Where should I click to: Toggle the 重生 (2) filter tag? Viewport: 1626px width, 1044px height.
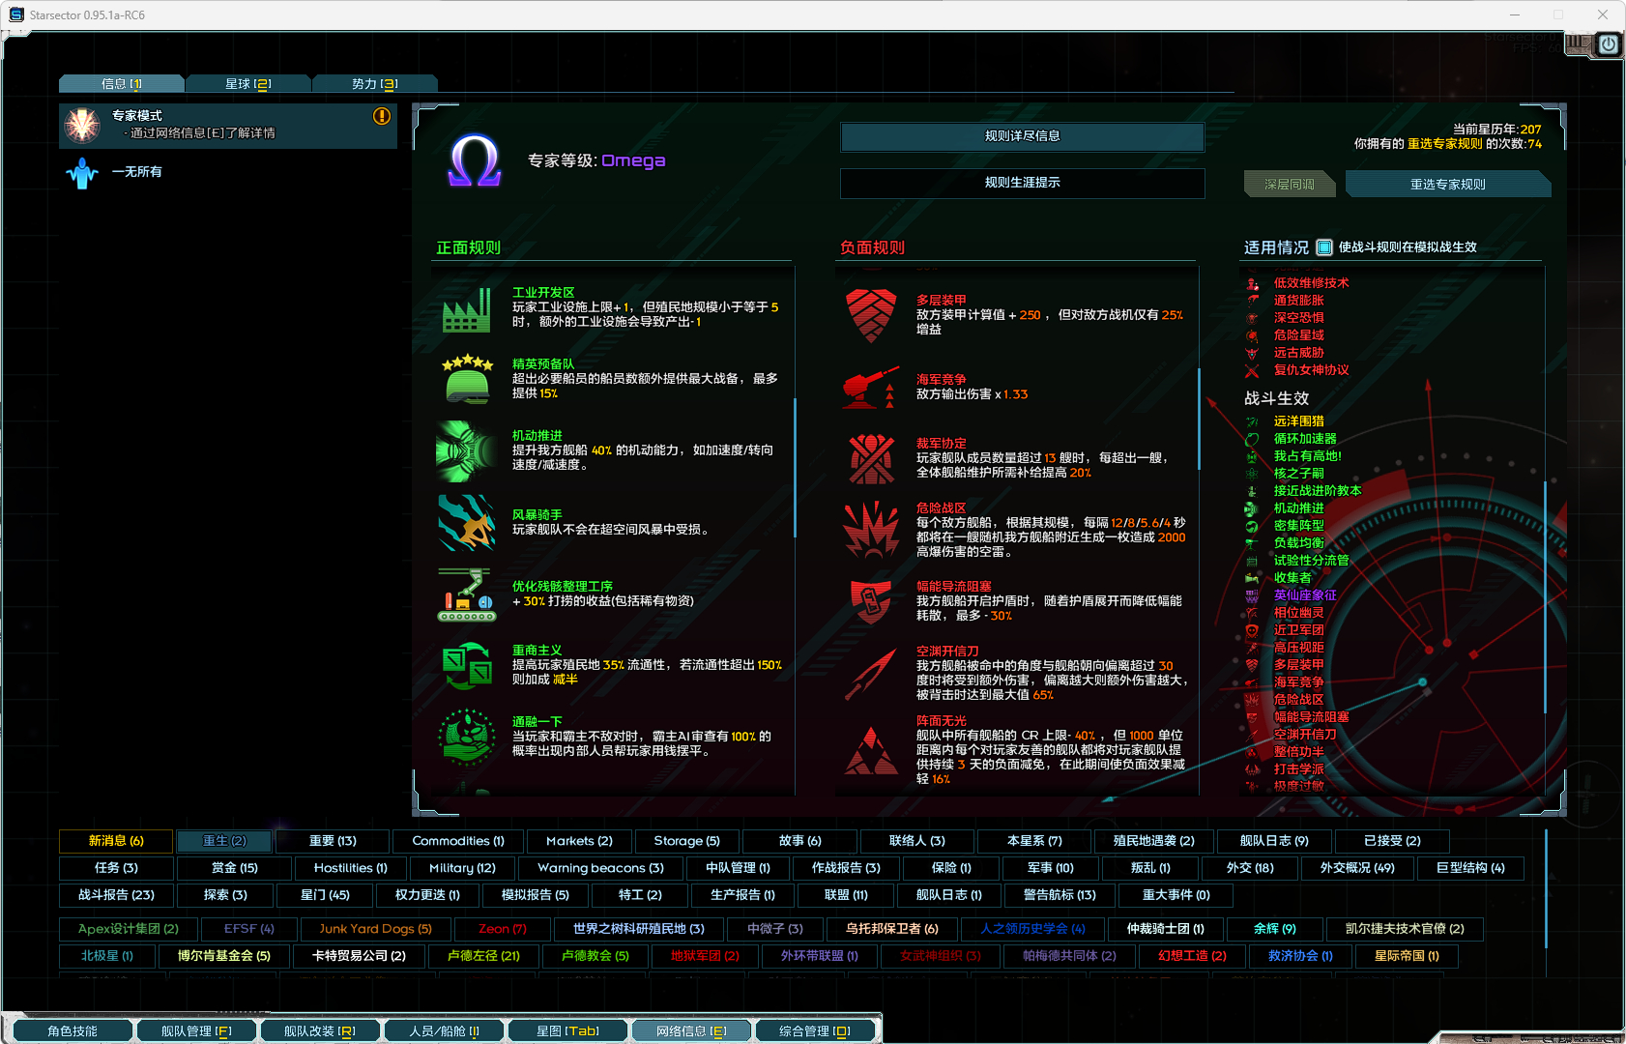pyautogui.click(x=224, y=841)
